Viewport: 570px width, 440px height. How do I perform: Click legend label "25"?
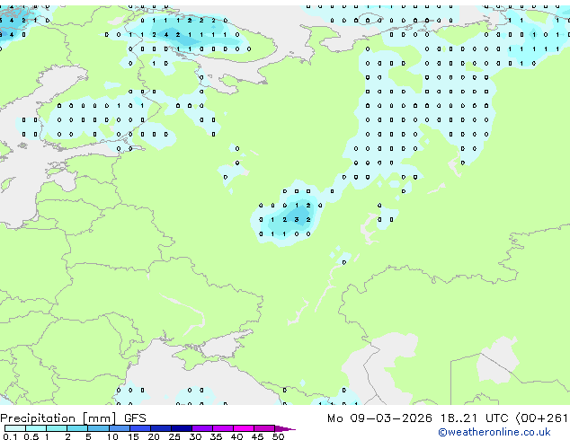point(174,436)
